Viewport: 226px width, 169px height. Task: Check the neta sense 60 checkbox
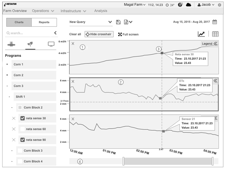23,129
